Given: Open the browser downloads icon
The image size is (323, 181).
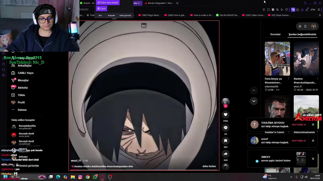Looking at the screenshot, I should pyautogui.click(x=307, y=10).
